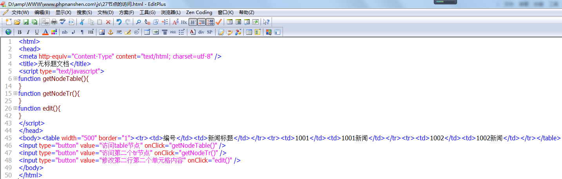
Task: Click the title text 无标题文档
Action: [53, 64]
